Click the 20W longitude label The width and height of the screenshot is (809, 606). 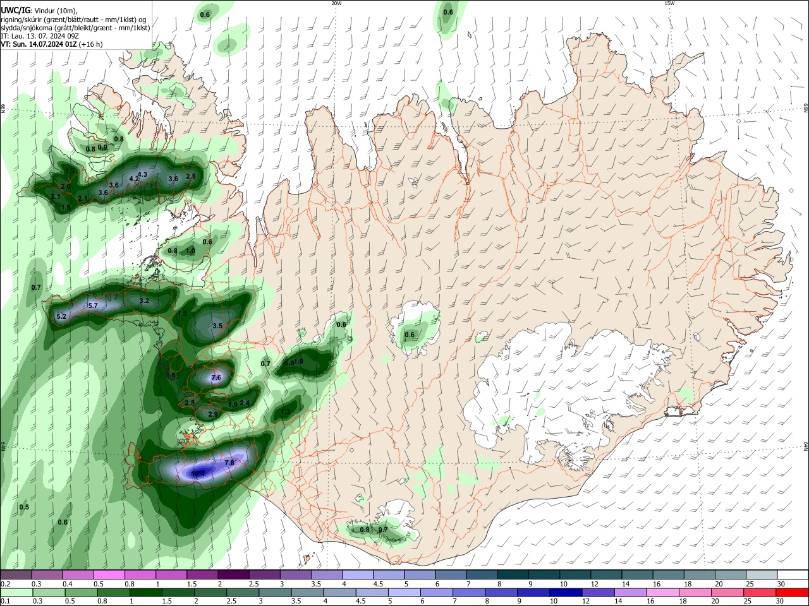[x=336, y=3]
